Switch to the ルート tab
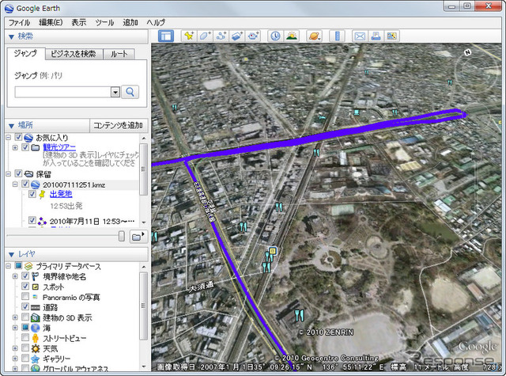506x376 pixels. pyautogui.click(x=119, y=54)
